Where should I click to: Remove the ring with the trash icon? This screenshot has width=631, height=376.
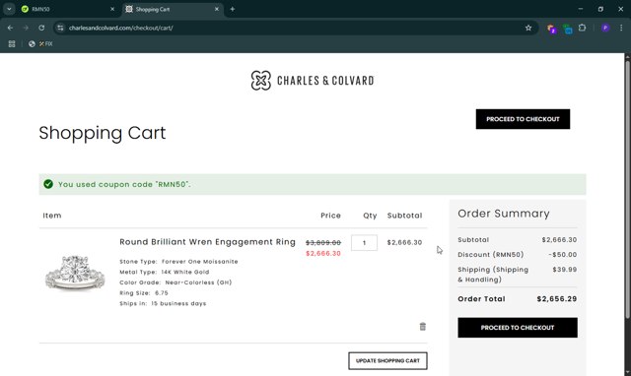coord(423,326)
